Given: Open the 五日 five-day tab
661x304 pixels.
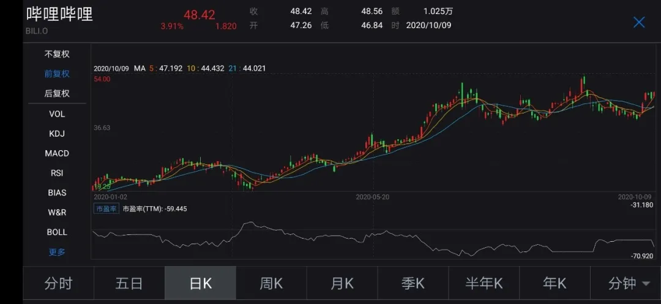Looking at the screenshot, I should pyautogui.click(x=129, y=283).
